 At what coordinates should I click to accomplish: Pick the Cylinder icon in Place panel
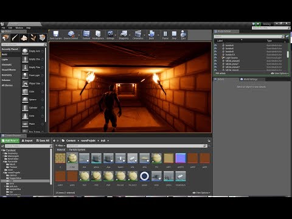point(25,108)
